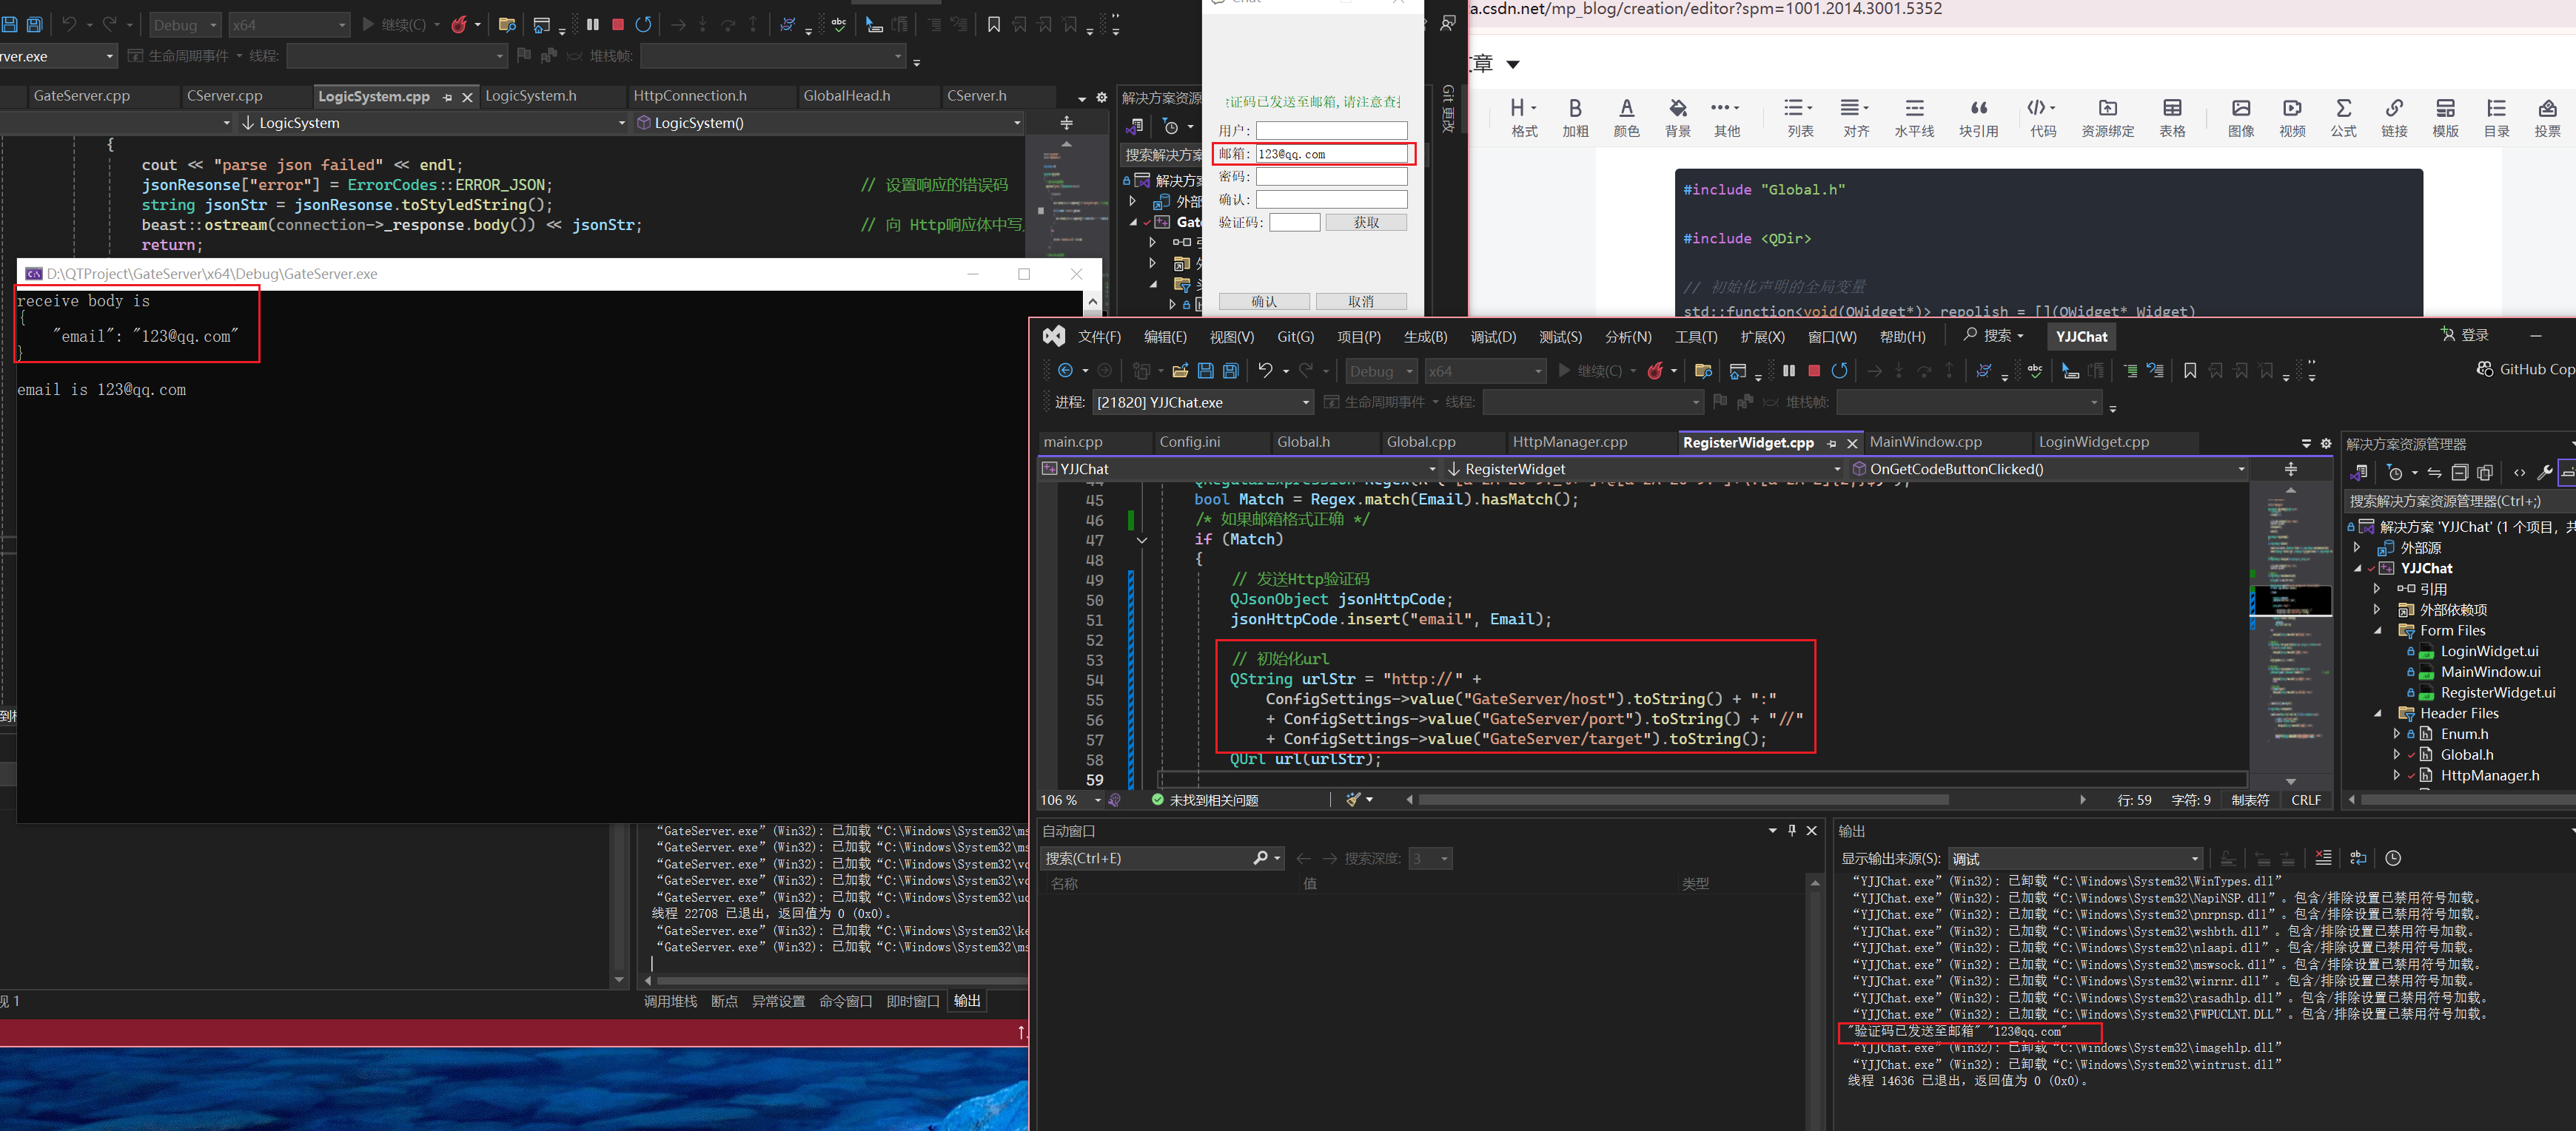The height and width of the screenshot is (1131, 2576).
Task: Click the red Stop Debugging square in YJJChat toolbar
Action: [x=1814, y=371]
